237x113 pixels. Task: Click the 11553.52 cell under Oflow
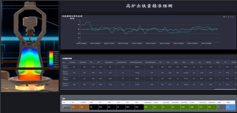click(185, 73)
